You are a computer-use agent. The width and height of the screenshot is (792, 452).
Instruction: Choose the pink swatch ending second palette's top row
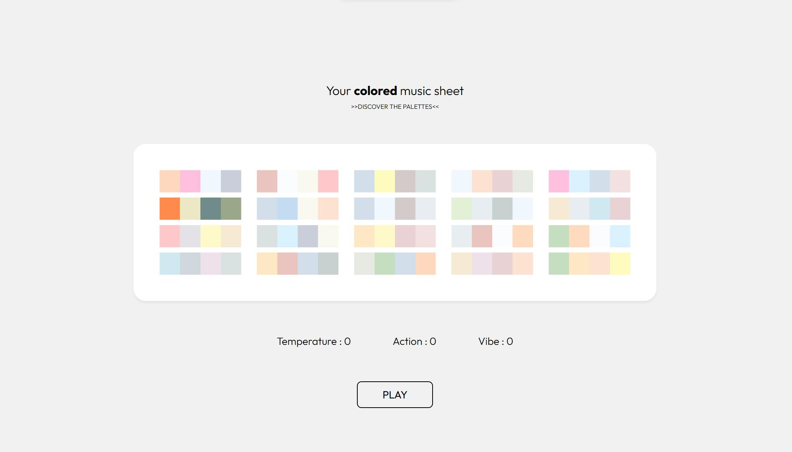[x=328, y=181]
